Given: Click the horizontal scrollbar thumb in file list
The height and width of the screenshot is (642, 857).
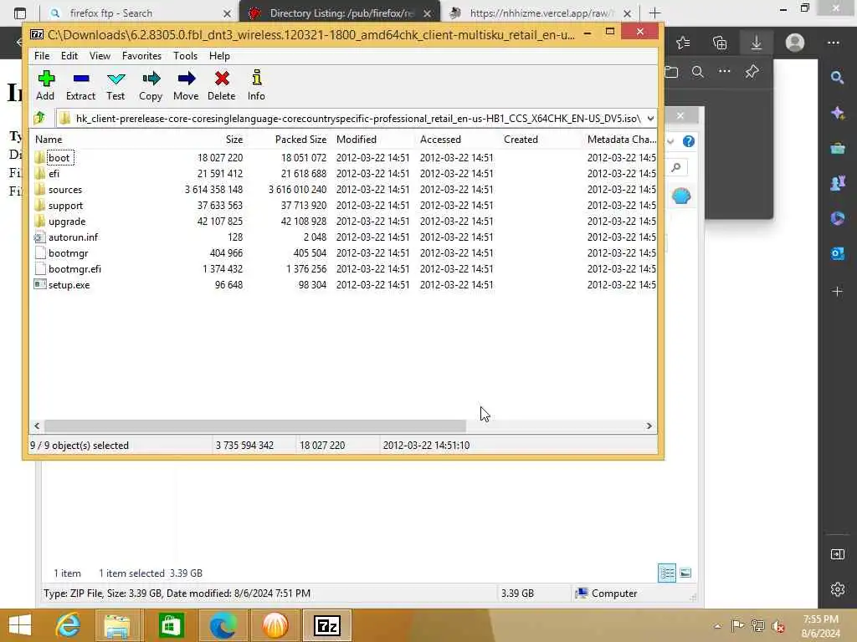Looking at the screenshot, I should click(254, 425).
